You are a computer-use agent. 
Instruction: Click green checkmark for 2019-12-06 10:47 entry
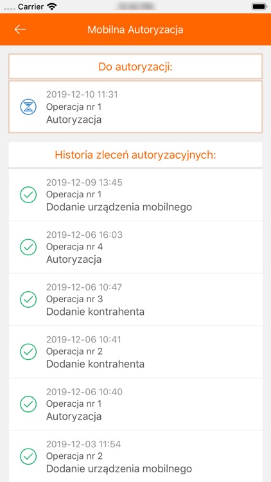(28, 299)
